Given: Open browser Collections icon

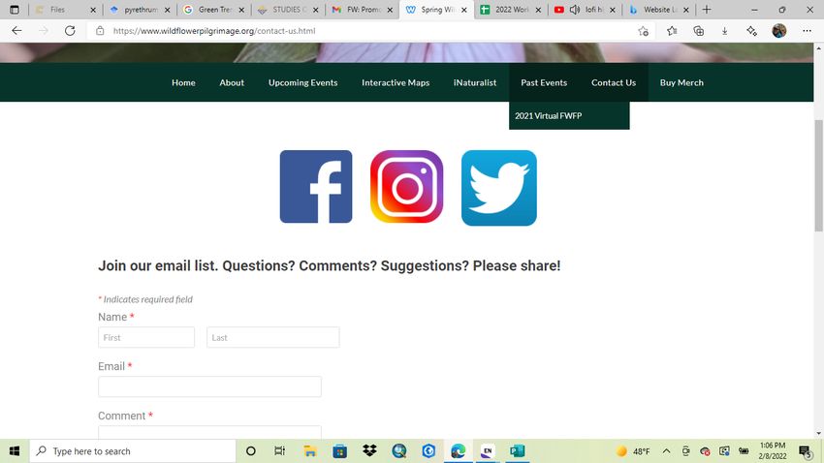Looking at the screenshot, I should 698,31.
